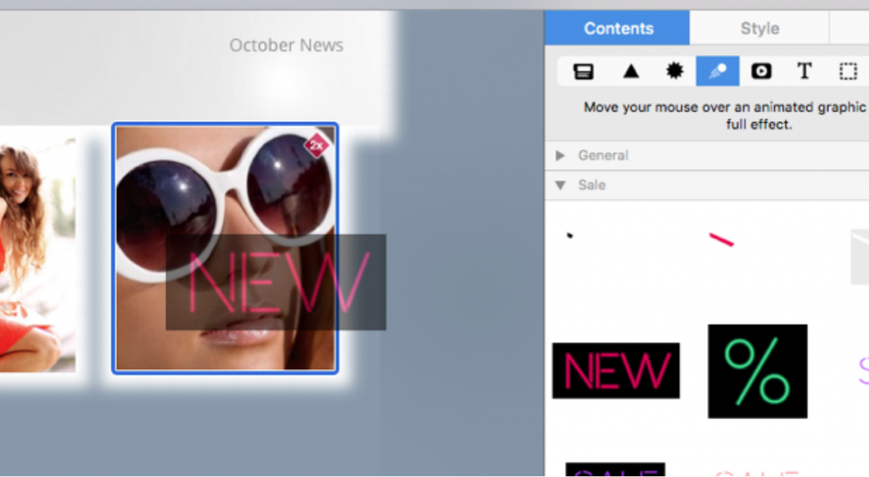Image resolution: width=869 pixels, height=477 pixels.
Task: Click the General section label
Action: click(x=603, y=155)
